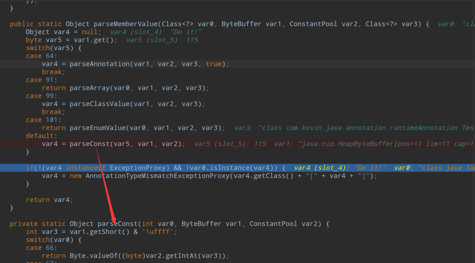Image resolution: width=475 pixels, height=263 pixels.
Task: Click the break statement below the parseAnnotation line
Action: pyautogui.click(x=54, y=72)
